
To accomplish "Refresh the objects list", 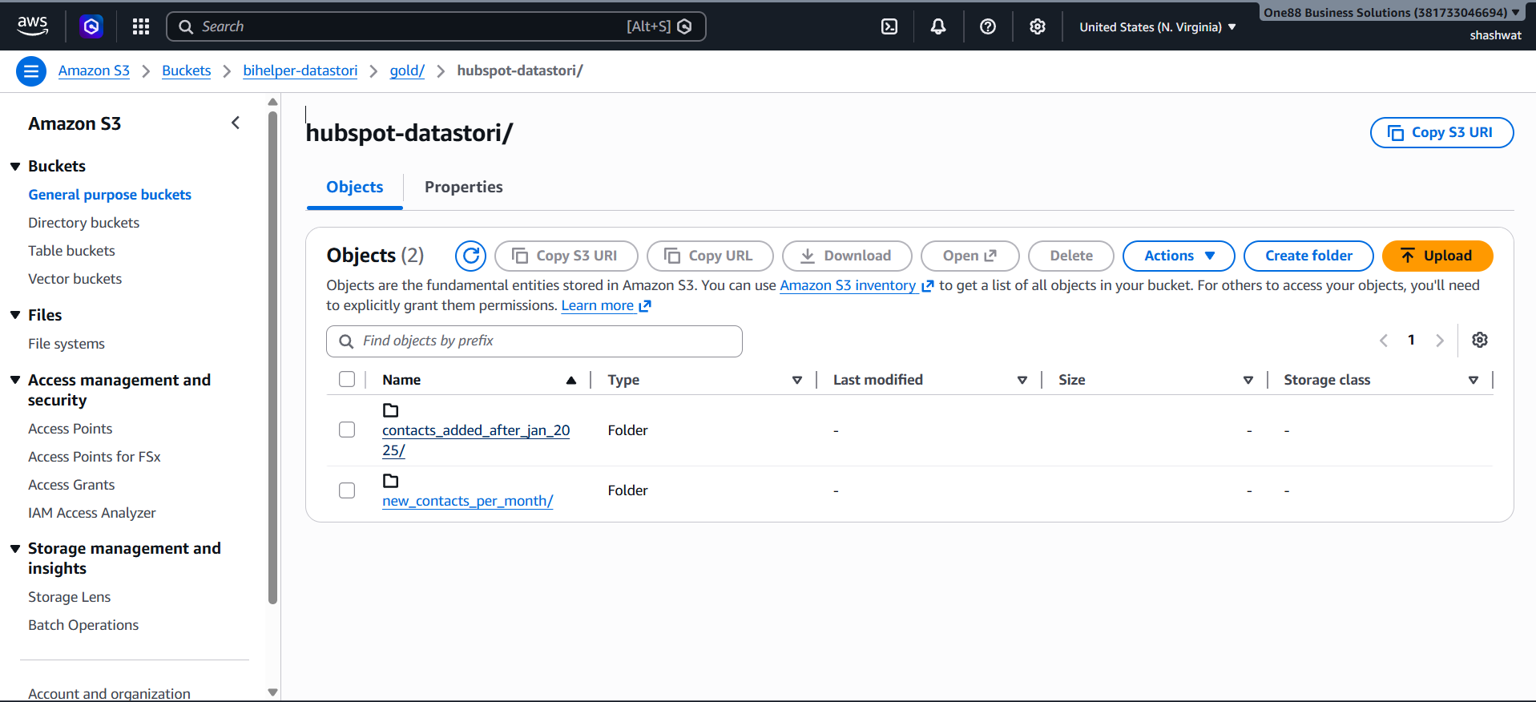I will pyautogui.click(x=470, y=256).
